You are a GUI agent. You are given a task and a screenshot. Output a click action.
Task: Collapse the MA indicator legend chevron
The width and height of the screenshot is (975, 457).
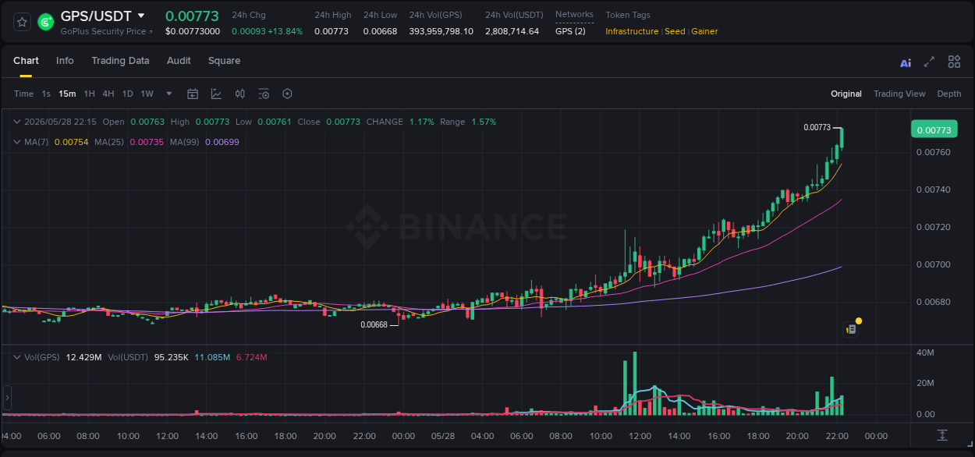pos(17,142)
